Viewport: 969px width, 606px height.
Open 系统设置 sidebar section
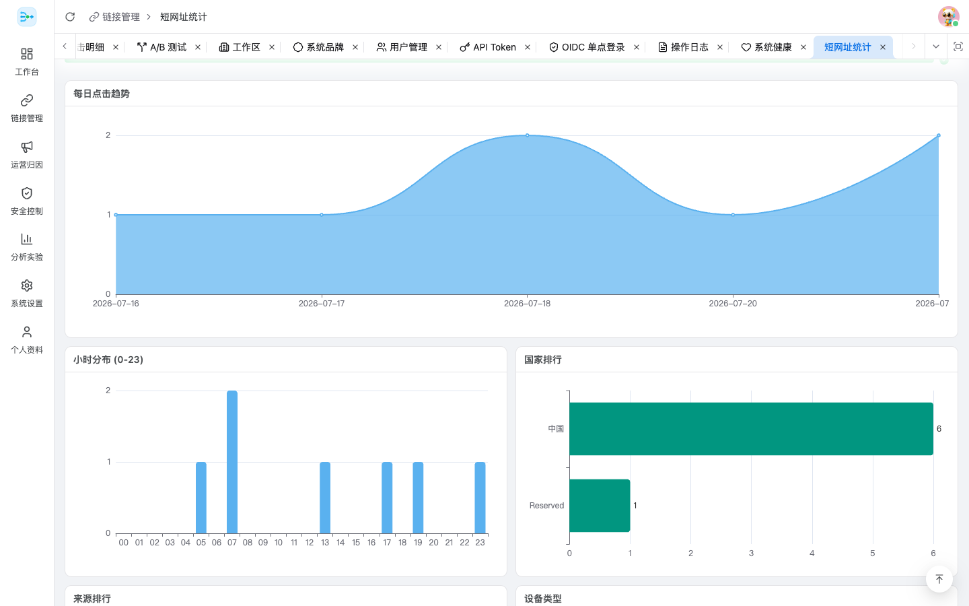[27, 293]
